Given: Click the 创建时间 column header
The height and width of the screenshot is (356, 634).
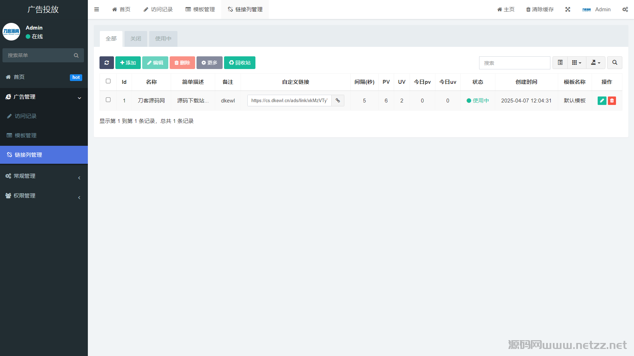Looking at the screenshot, I should point(526,82).
